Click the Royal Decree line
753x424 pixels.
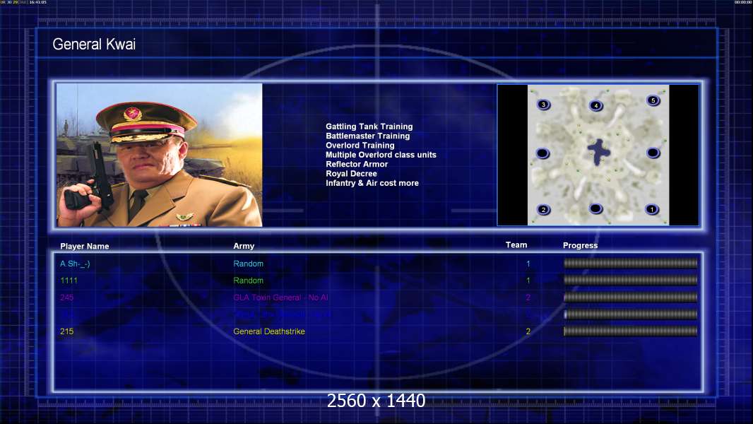[x=352, y=173]
